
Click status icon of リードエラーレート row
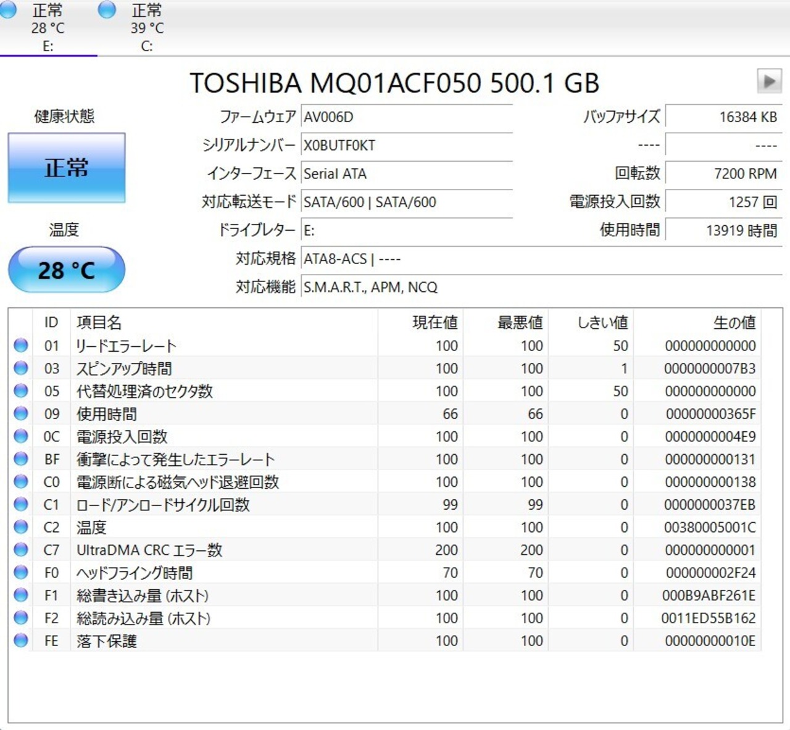tap(21, 346)
